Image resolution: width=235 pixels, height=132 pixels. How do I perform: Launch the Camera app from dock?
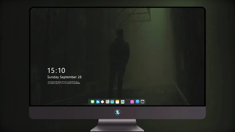click(x=143, y=102)
